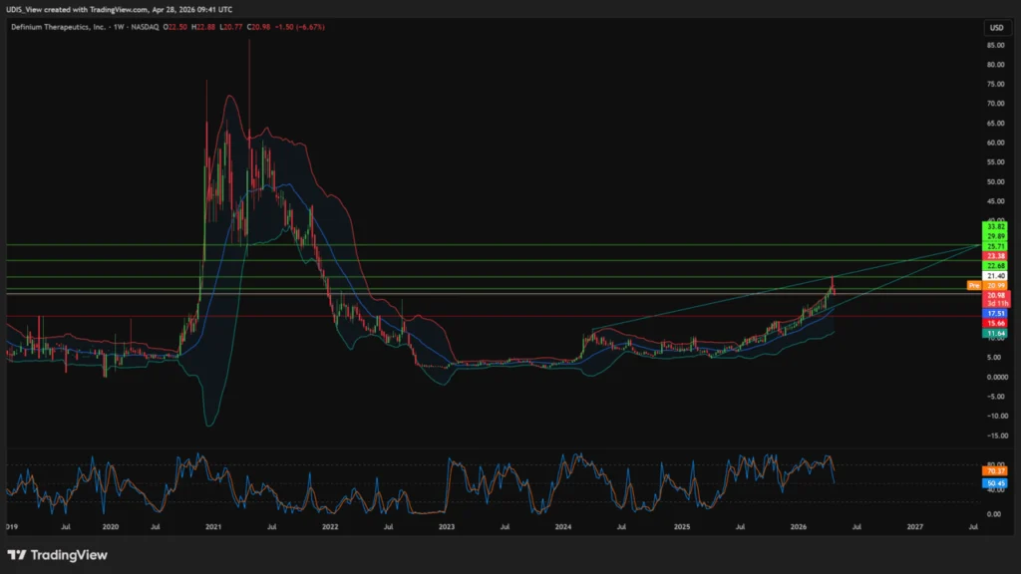
Task: Click the Definium Therapeutics, Inc. symbol name
Action: (58, 27)
